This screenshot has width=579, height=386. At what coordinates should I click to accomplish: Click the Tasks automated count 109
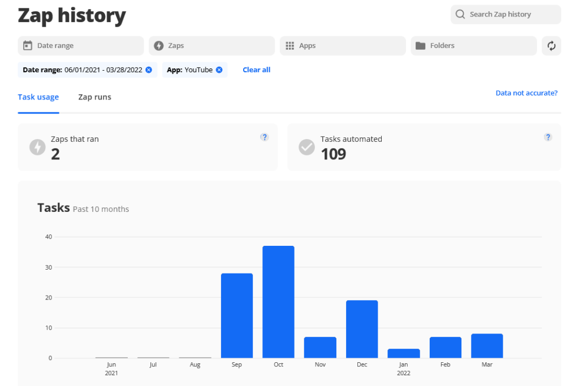[x=334, y=154]
